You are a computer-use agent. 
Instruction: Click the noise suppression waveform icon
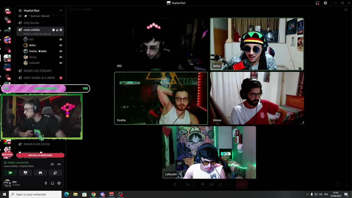[x=52, y=164]
